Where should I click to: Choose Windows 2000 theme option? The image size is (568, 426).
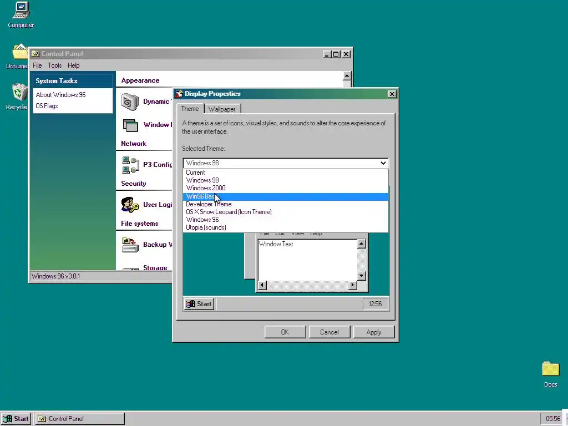(286, 188)
